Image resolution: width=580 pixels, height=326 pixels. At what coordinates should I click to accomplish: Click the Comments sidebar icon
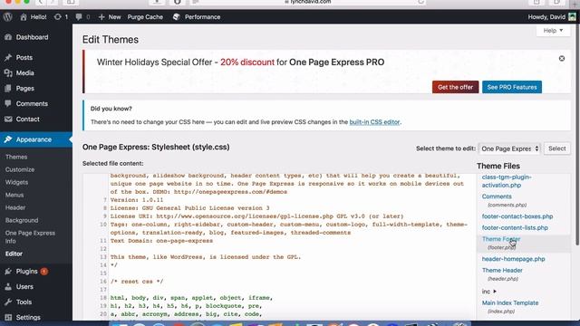coord(8,103)
